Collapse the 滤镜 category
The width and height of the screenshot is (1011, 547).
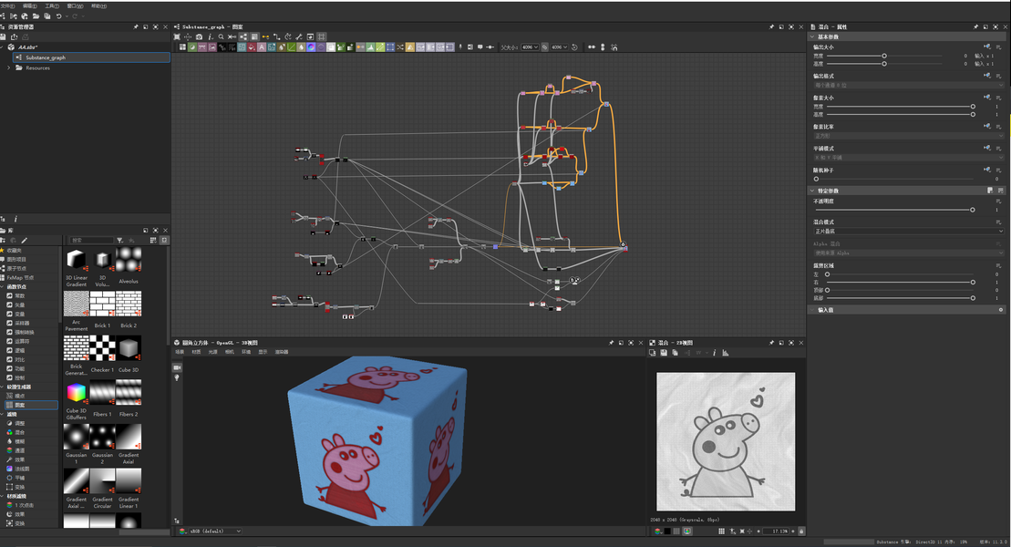pyautogui.click(x=3, y=414)
